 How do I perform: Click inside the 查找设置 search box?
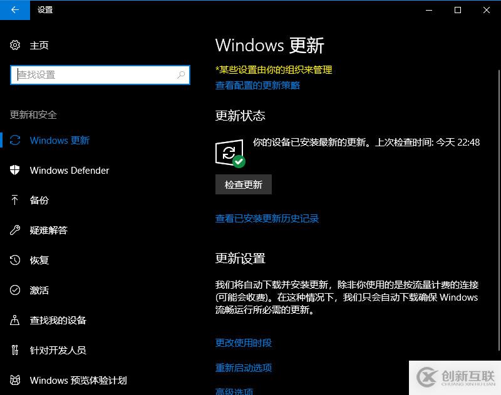(x=100, y=74)
